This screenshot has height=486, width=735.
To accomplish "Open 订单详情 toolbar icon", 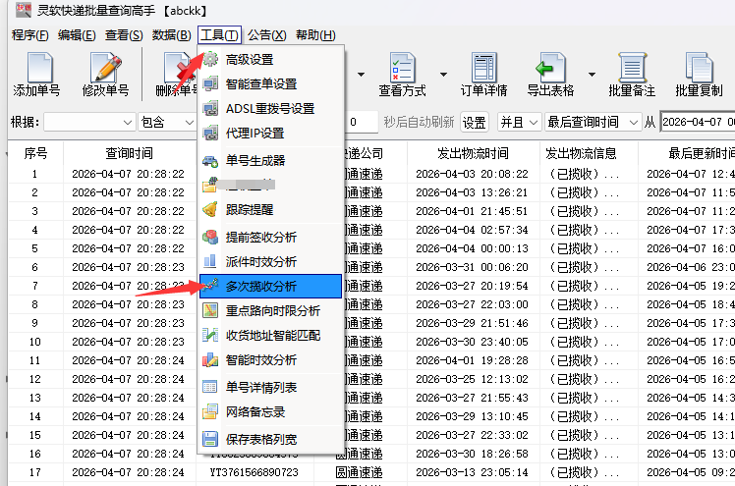I will (483, 69).
